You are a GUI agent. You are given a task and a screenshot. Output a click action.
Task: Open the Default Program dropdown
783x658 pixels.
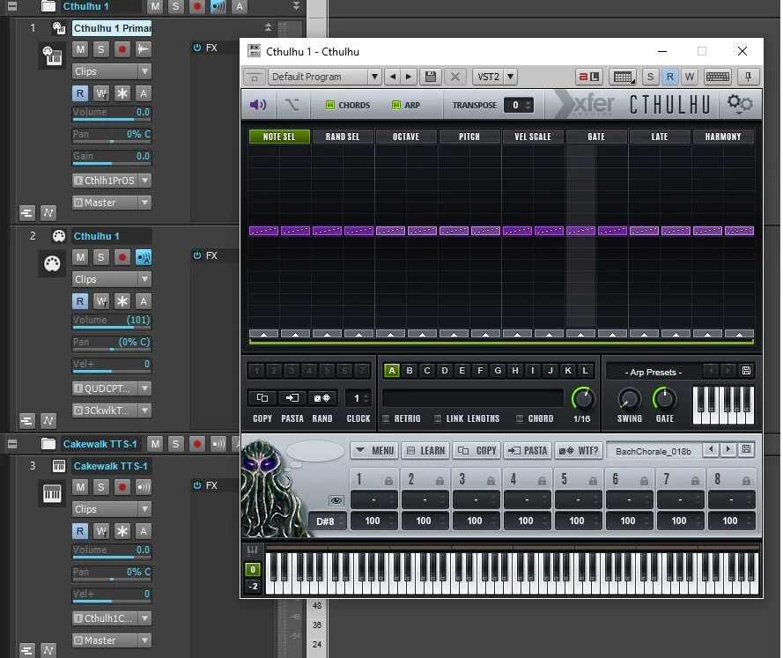tap(374, 77)
